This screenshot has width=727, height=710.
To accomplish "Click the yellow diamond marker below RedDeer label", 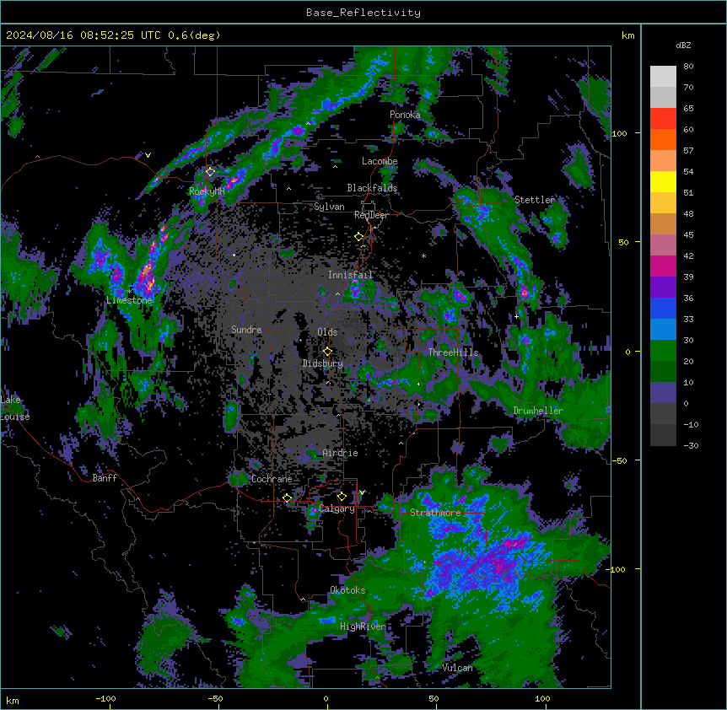I will click(359, 237).
